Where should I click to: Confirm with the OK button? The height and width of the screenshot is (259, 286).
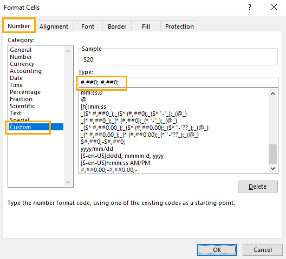click(x=217, y=250)
